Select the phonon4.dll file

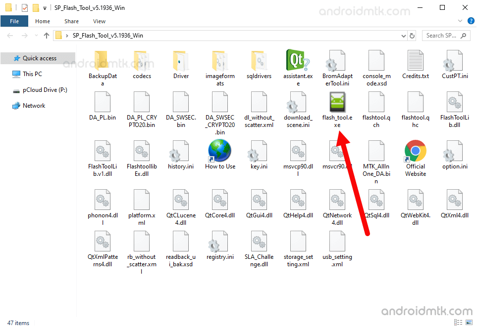pyautogui.click(x=103, y=206)
